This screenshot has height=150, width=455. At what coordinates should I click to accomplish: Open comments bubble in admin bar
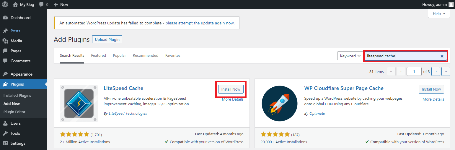pyautogui.click(x=44, y=4)
